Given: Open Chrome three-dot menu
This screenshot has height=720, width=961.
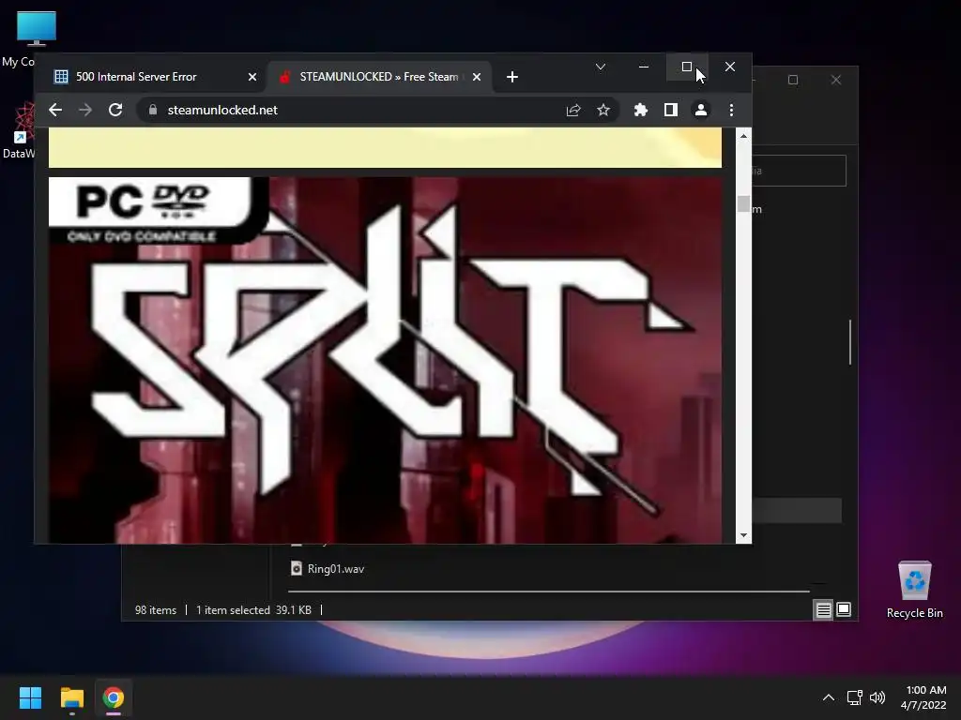Looking at the screenshot, I should (731, 111).
